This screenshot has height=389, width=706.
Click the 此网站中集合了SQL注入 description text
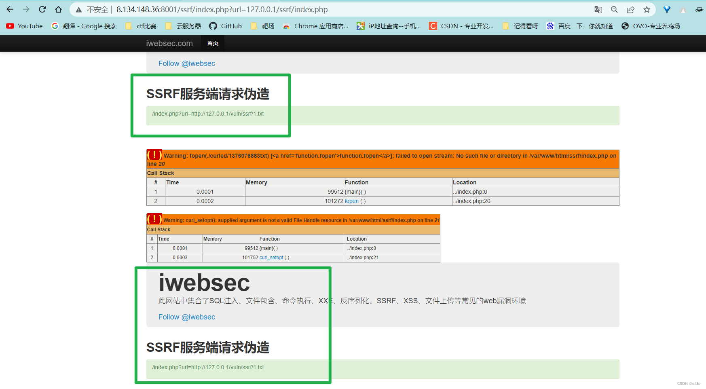pyautogui.click(x=342, y=301)
